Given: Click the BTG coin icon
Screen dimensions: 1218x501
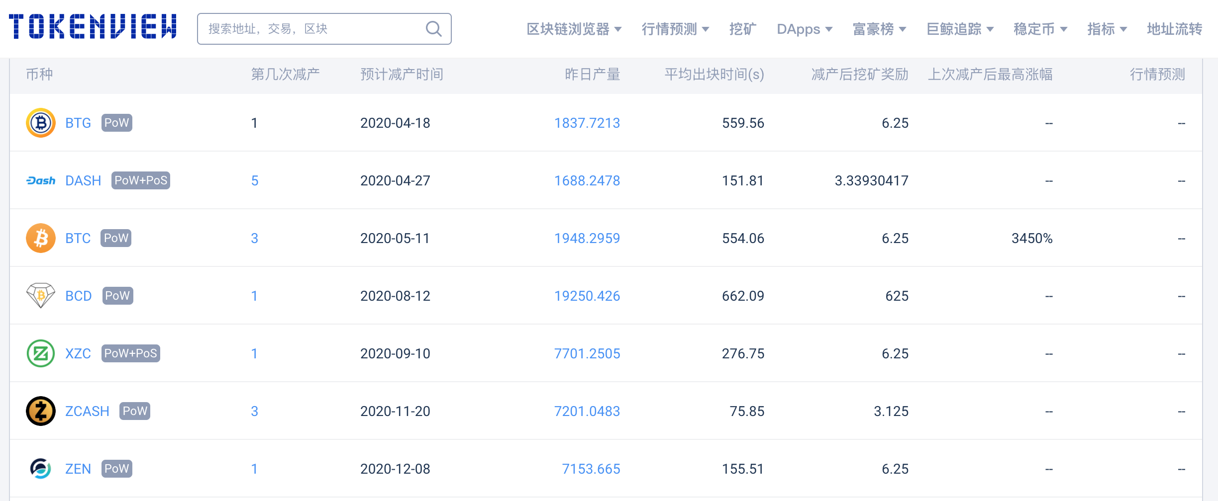Looking at the screenshot, I should 41,123.
